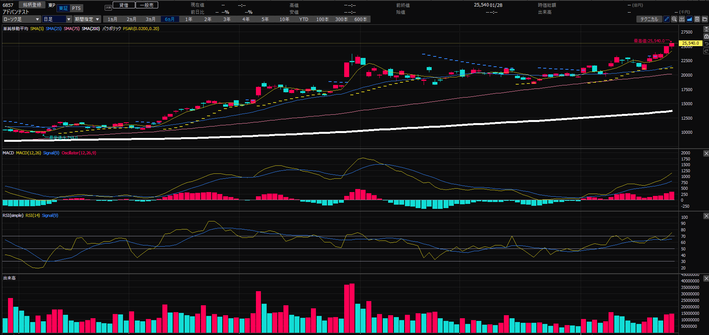Switch market to 東証

click(x=63, y=8)
